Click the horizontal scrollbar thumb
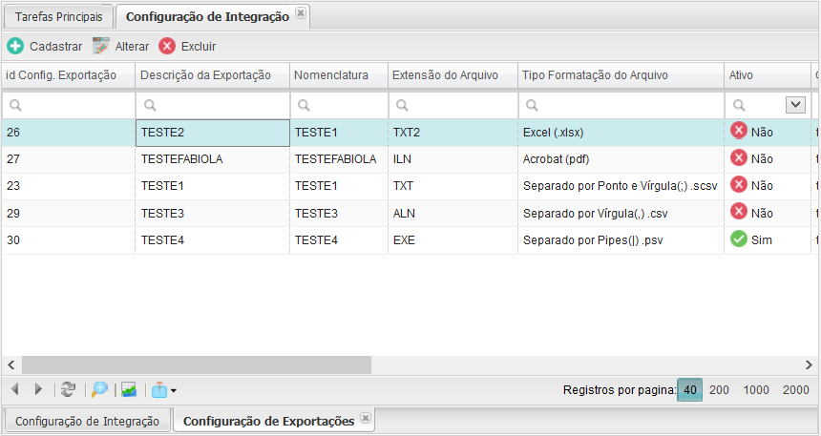This screenshot has height=436, width=821. tap(196, 364)
